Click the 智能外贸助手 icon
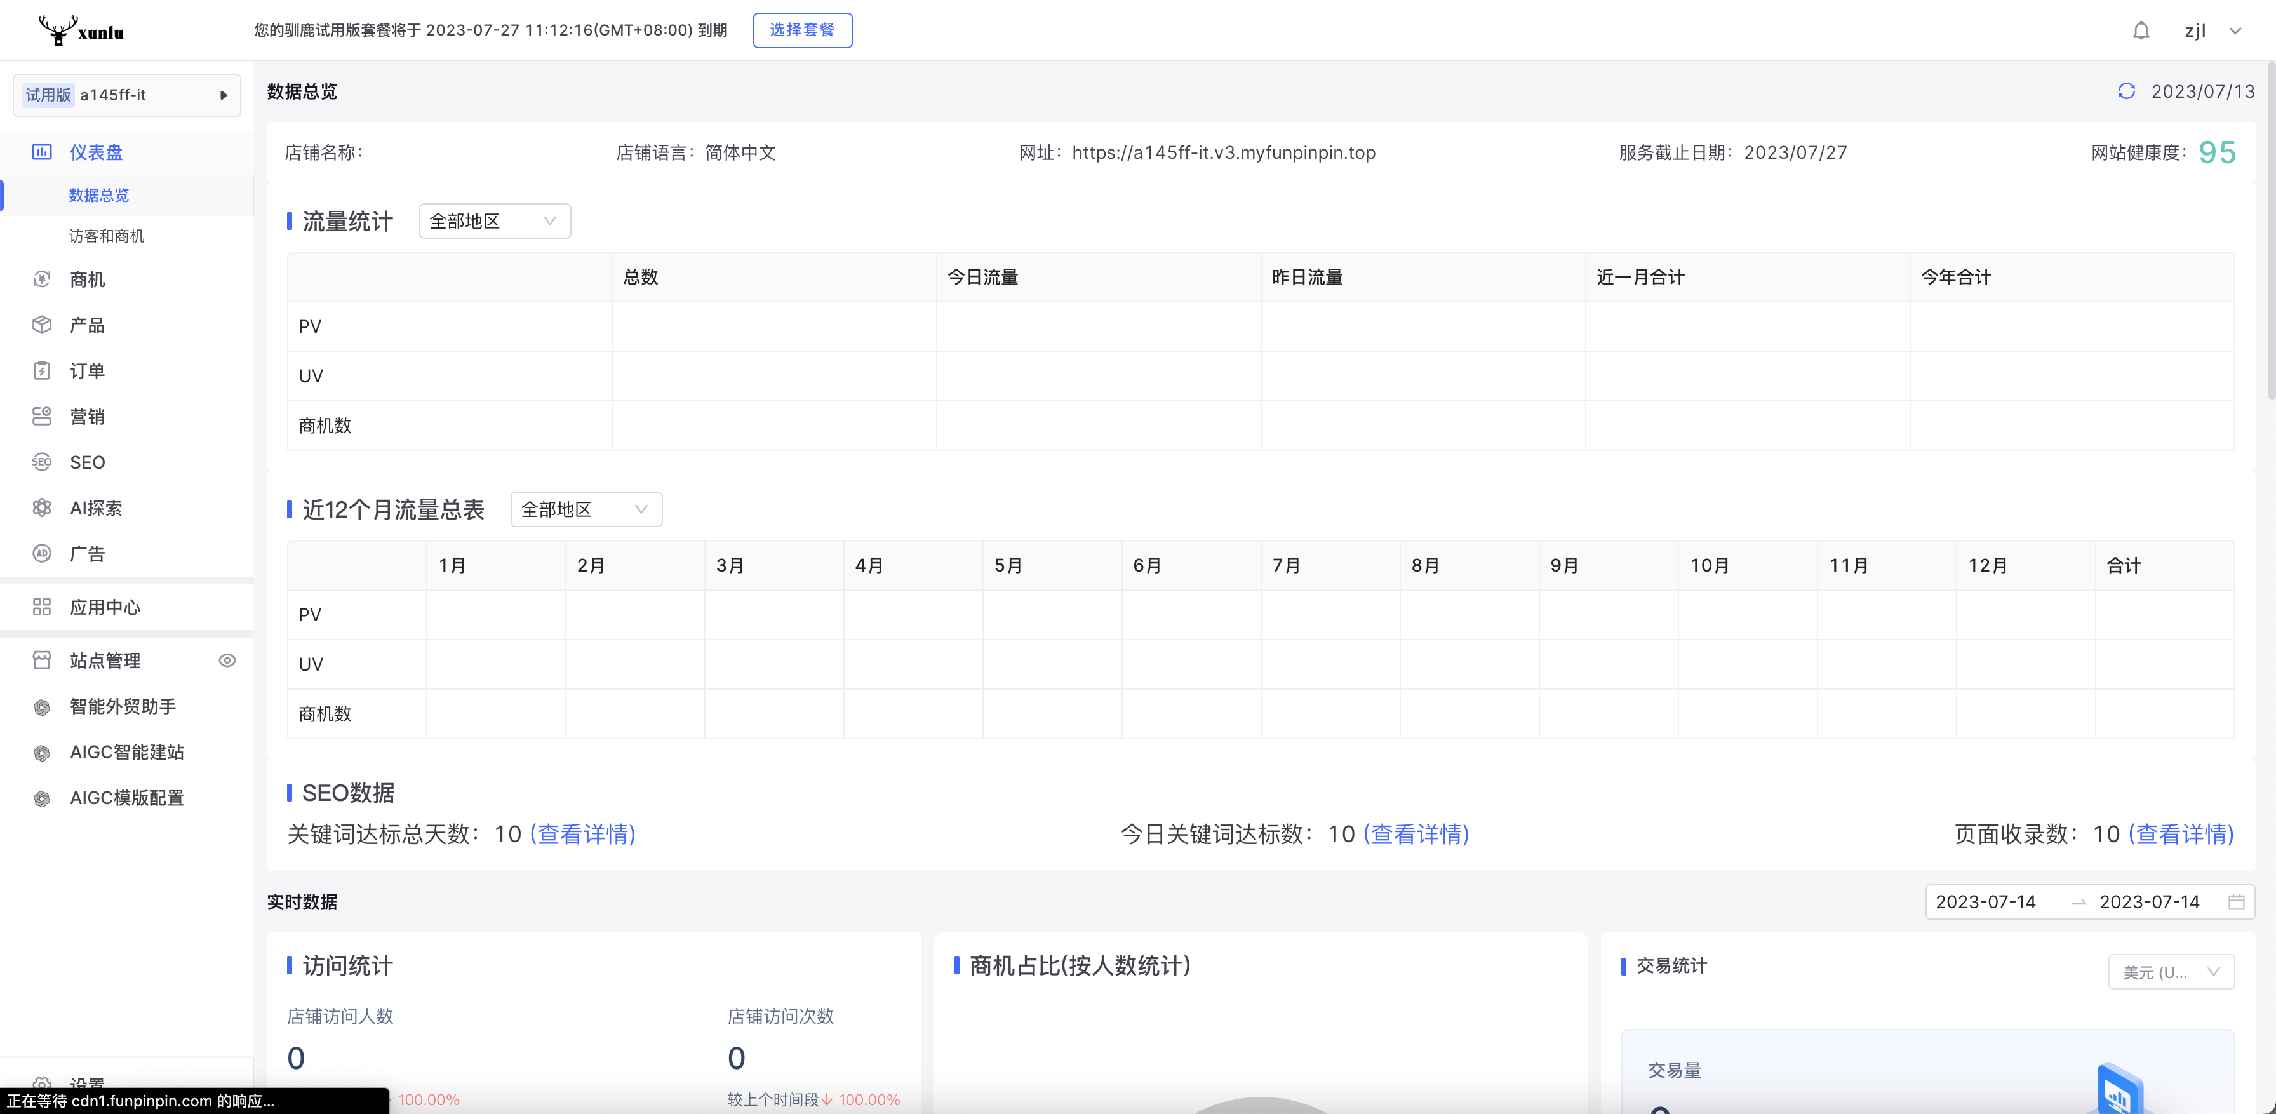 click(x=41, y=707)
